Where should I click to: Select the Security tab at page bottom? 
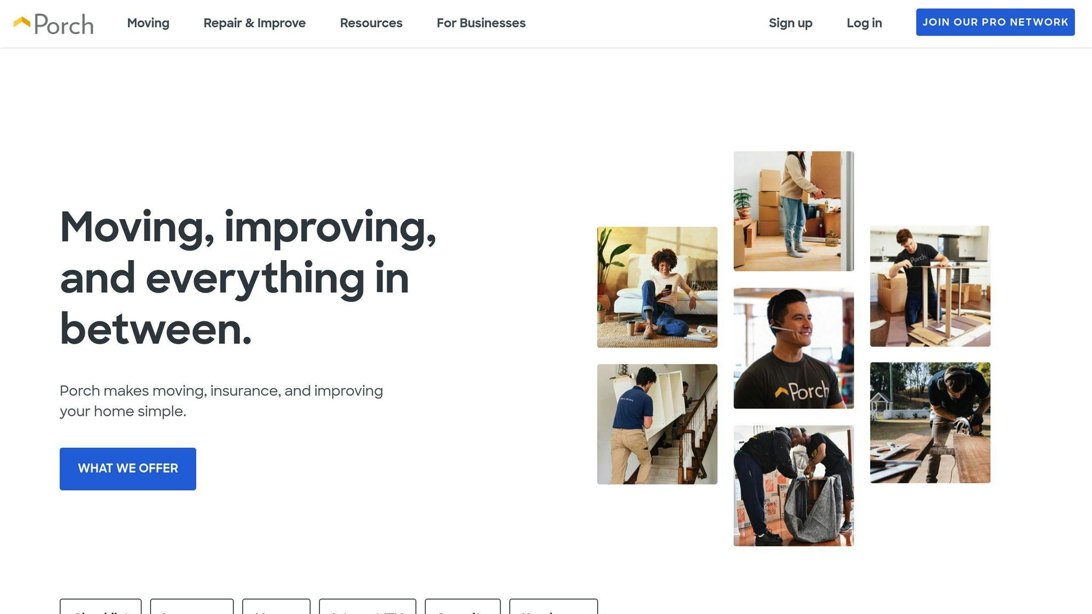(x=463, y=607)
